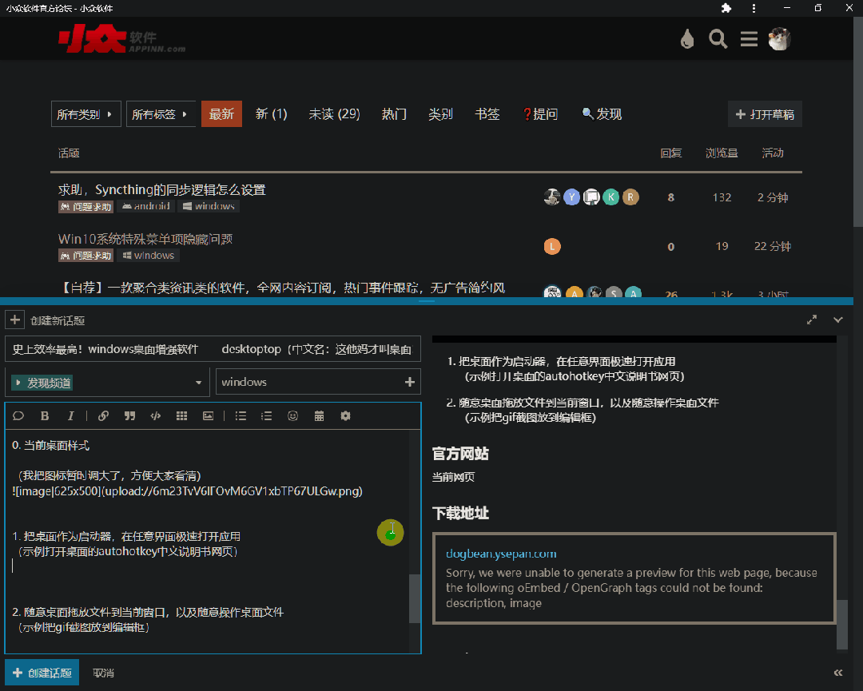The height and width of the screenshot is (691, 863).
Task: Switch to the 未读 (29) tab
Action: coord(333,113)
